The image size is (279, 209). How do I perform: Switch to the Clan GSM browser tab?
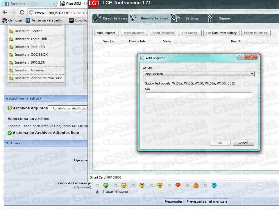[x=73, y=3]
